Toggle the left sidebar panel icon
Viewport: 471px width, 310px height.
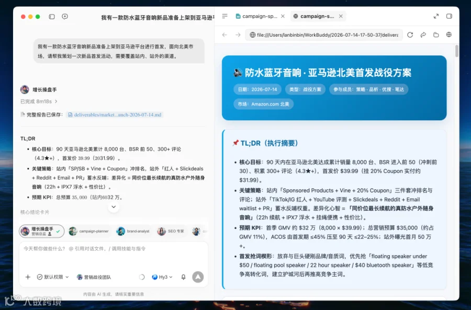(x=52, y=17)
